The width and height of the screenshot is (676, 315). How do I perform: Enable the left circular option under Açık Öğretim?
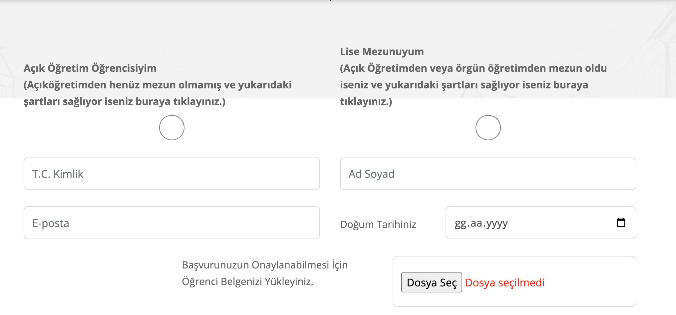[171, 127]
